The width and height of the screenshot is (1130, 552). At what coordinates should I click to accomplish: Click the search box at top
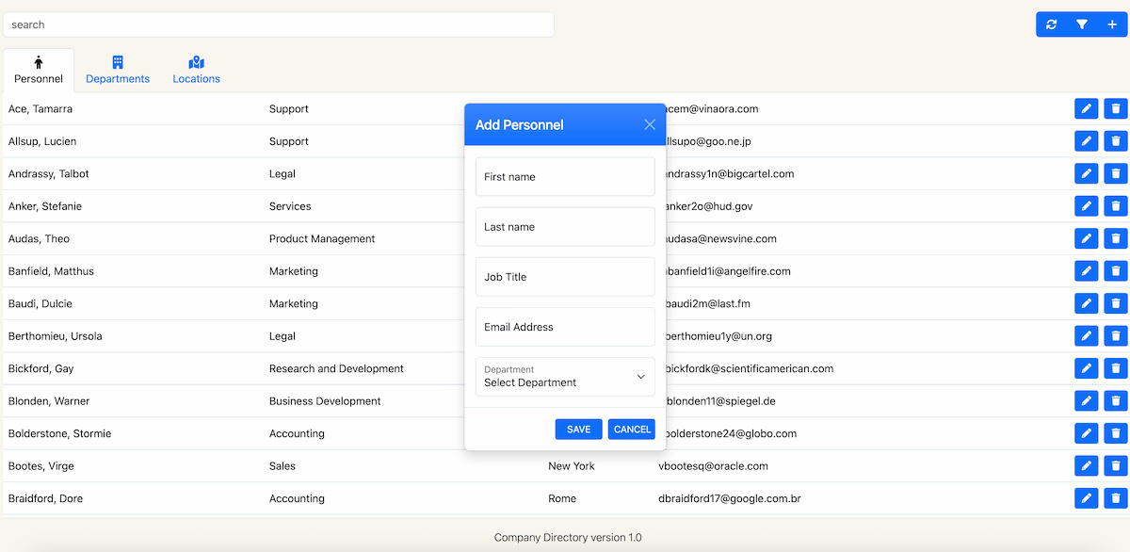279,24
